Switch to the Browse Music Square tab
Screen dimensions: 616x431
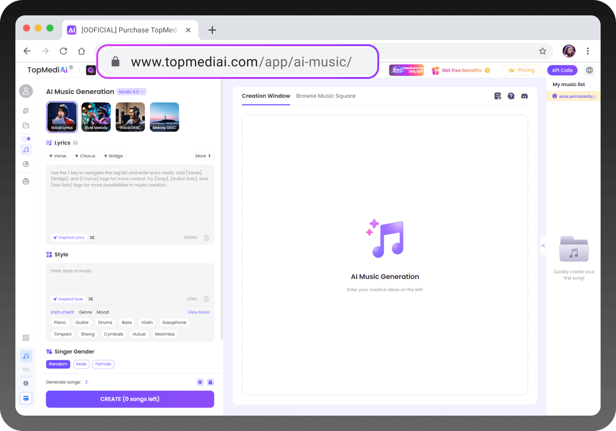[326, 96]
